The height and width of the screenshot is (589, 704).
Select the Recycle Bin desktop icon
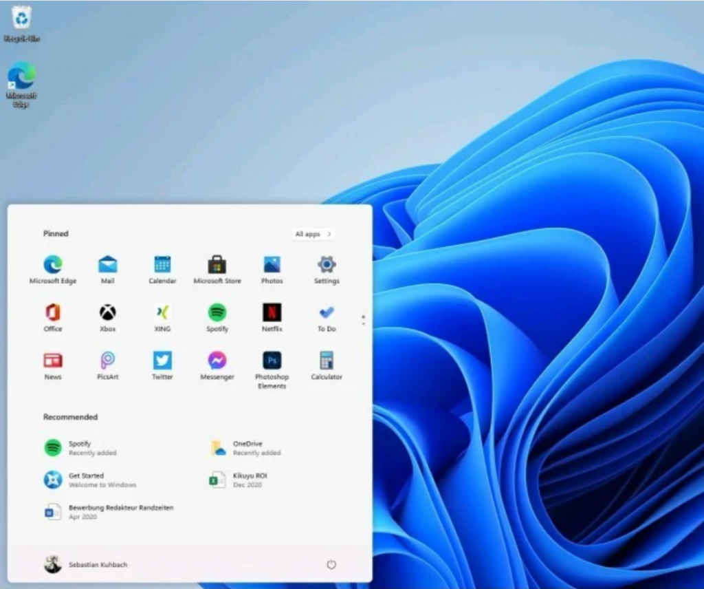click(21, 23)
